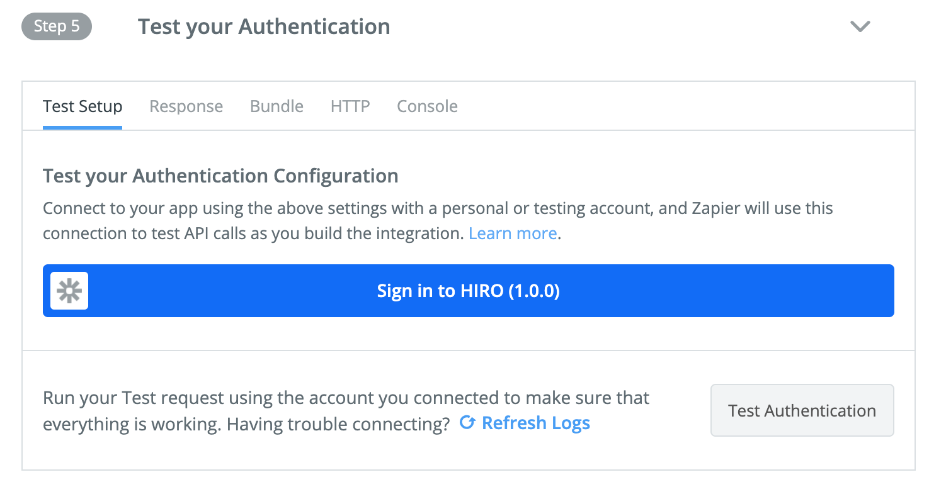
Task: Follow the Learn more link
Action: [x=513, y=233]
